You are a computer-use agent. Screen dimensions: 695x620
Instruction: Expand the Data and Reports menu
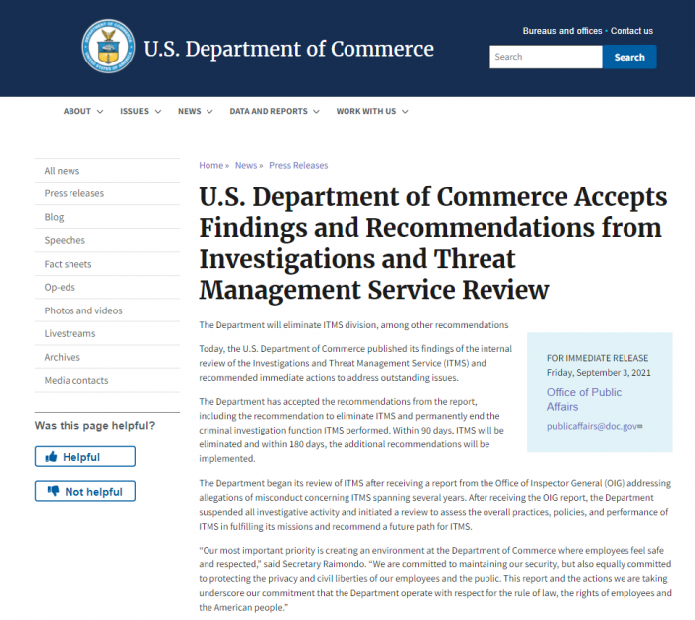tap(274, 112)
